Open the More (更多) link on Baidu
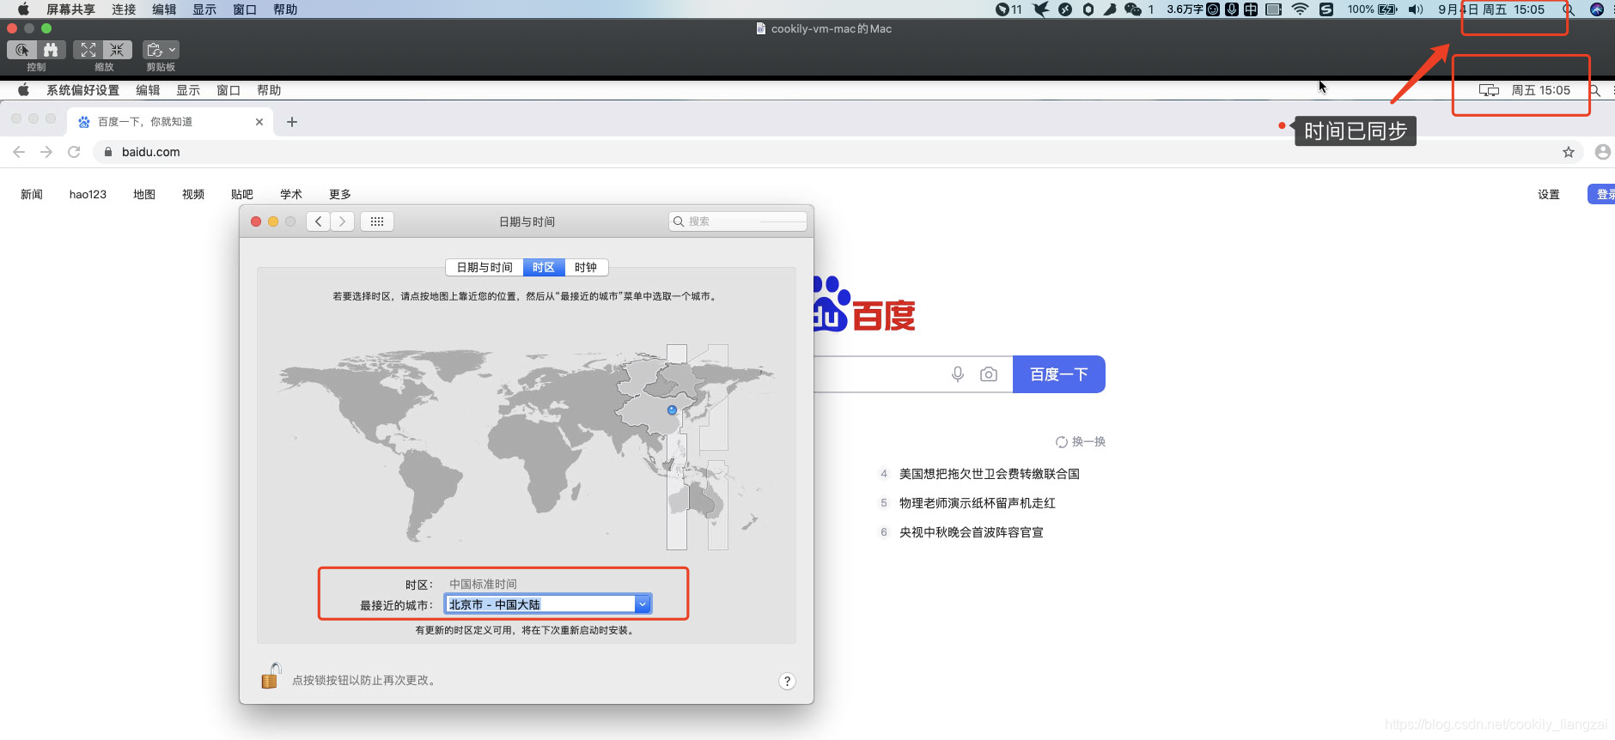Image resolution: width=1615 pixels, height=740 pixels. [x=340, y=194]
